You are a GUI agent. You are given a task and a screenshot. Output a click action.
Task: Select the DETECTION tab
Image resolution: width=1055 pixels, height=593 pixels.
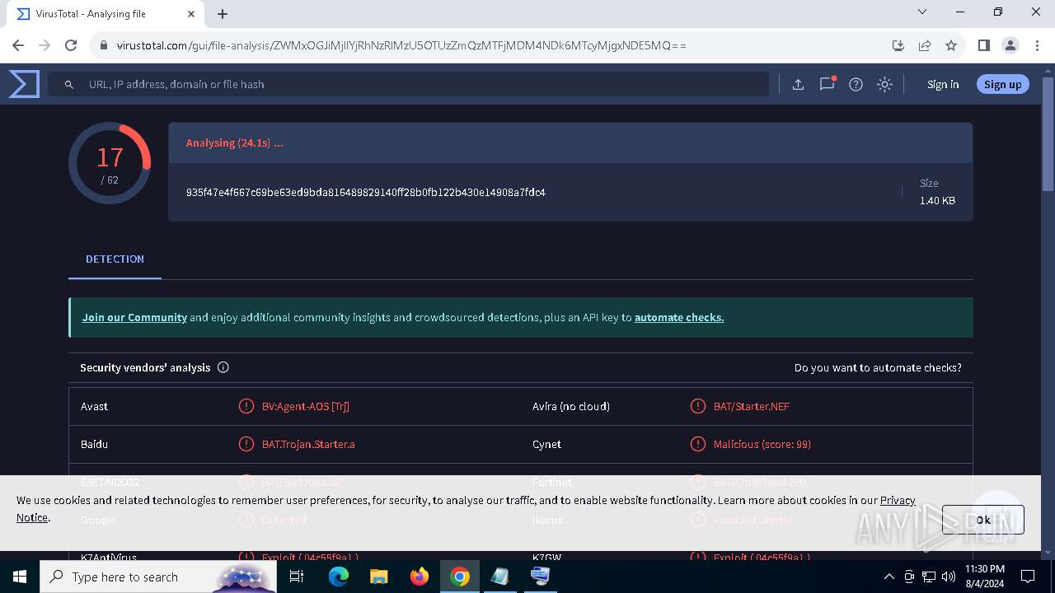click(115, 259)
